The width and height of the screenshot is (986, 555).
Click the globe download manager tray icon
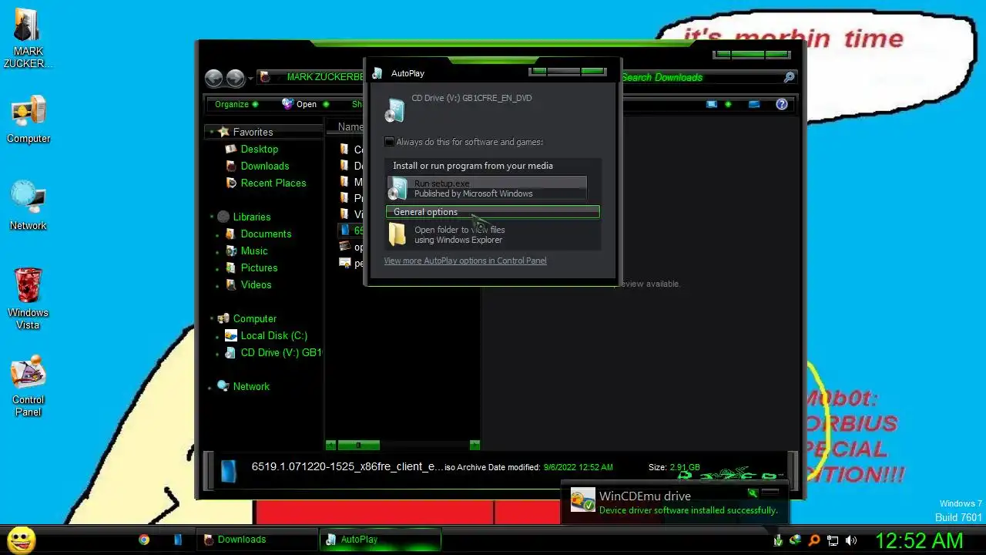click(795, 540)
